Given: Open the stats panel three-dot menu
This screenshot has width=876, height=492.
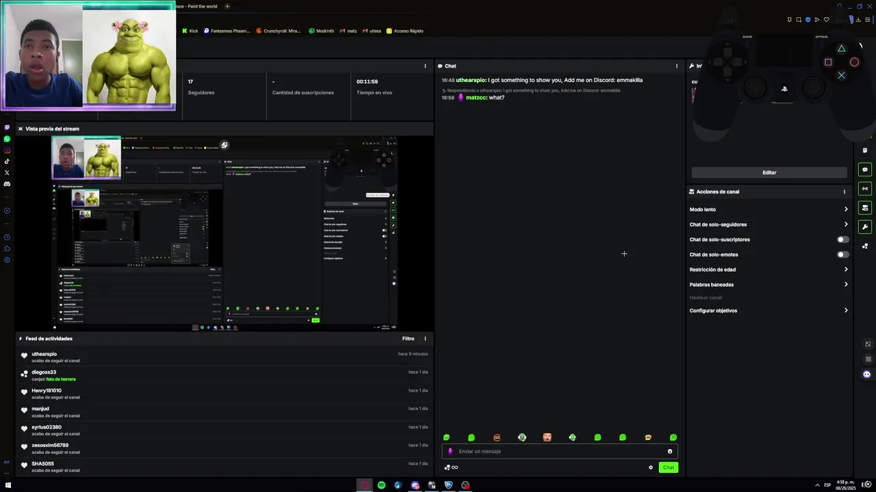Looking at the screenshot, I should [x=425, y=66].
